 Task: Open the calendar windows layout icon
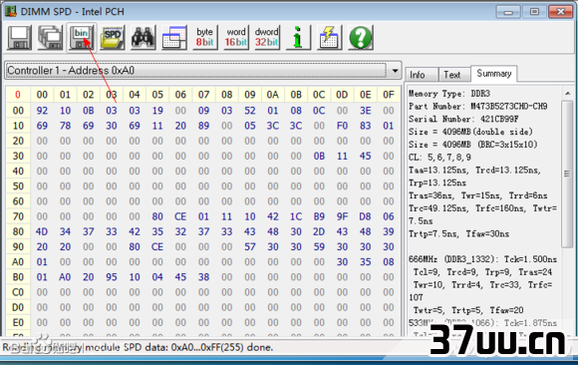(x=174, y=37)
